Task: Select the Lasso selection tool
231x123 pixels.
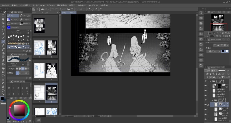Action: [3, 30]
